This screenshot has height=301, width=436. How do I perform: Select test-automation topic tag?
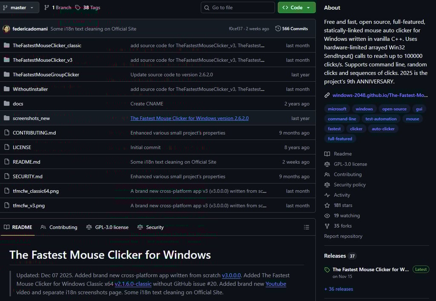(x=381, y=119)
